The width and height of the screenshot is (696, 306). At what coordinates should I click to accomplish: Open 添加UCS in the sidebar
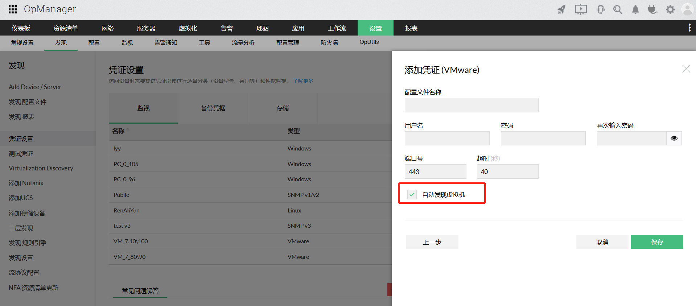tap(21, 198)
